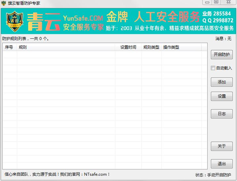Image resolution: width=237 pixels, height=181 pixels.
Task: Open the 设置 settings button
Action: click(x=221, y=96)
